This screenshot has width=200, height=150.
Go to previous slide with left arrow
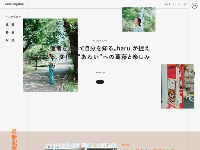[174, 4]
